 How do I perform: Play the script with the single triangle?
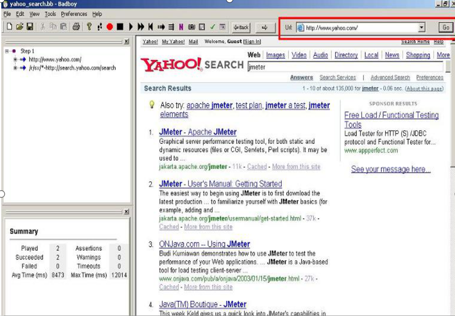pos(131,27)
